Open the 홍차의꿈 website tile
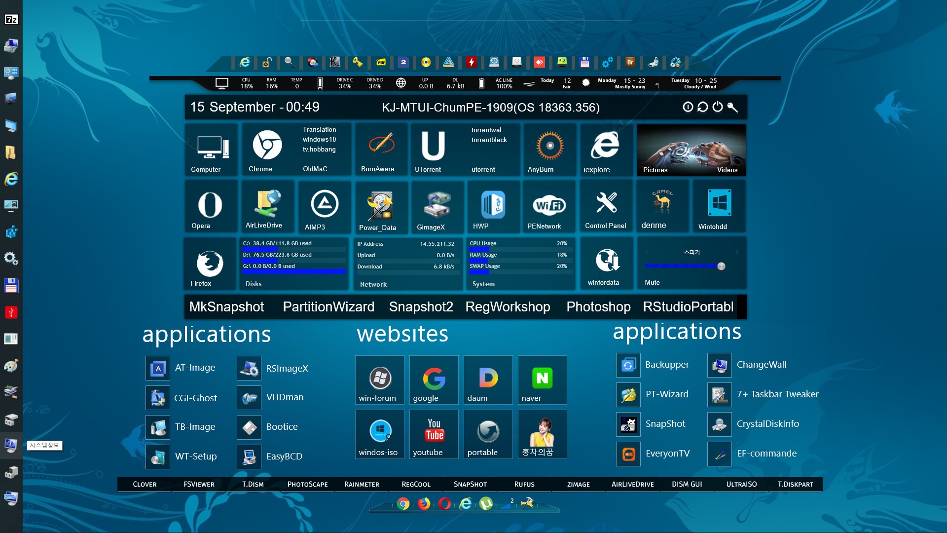This screenshot has width=947, height=533. point(542,434)
